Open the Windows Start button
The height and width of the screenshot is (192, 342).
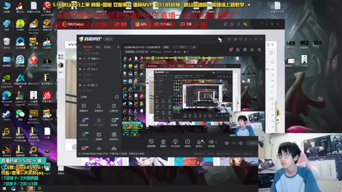(4, 189)
